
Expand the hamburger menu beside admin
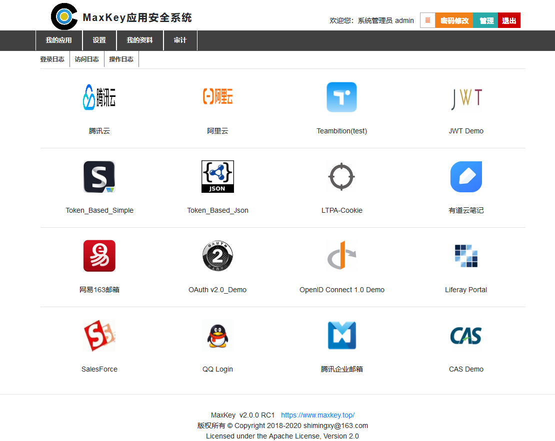[x=427, y=20]
